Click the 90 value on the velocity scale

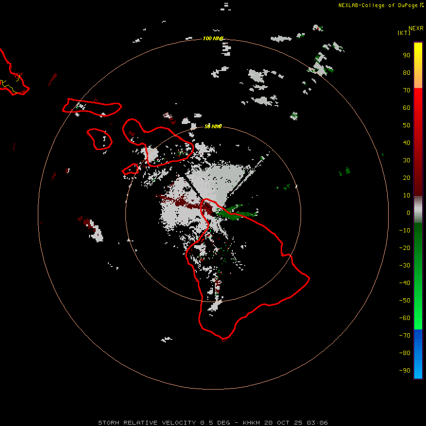point(407,55)
